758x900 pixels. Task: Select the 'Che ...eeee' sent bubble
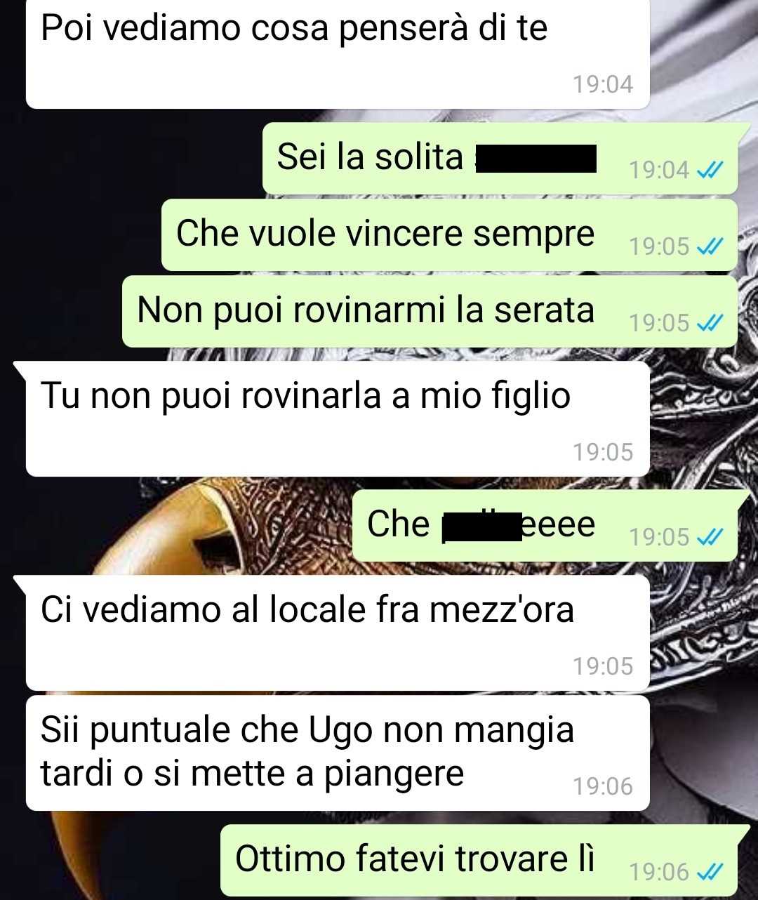pyautogui.click(x=545, y=526)
